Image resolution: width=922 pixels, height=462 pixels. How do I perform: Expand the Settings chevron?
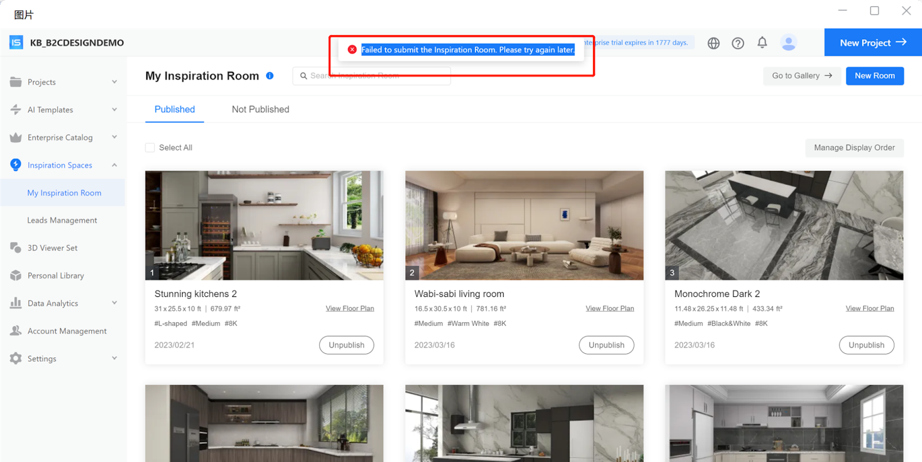pyautogui.click(x=114, y=358)
